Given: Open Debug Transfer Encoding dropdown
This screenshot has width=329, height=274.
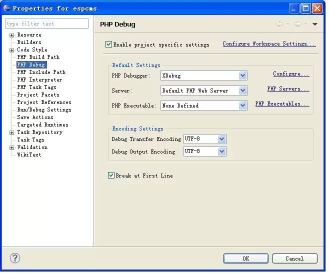Looking at the screenshot, I should coord(222,139).
